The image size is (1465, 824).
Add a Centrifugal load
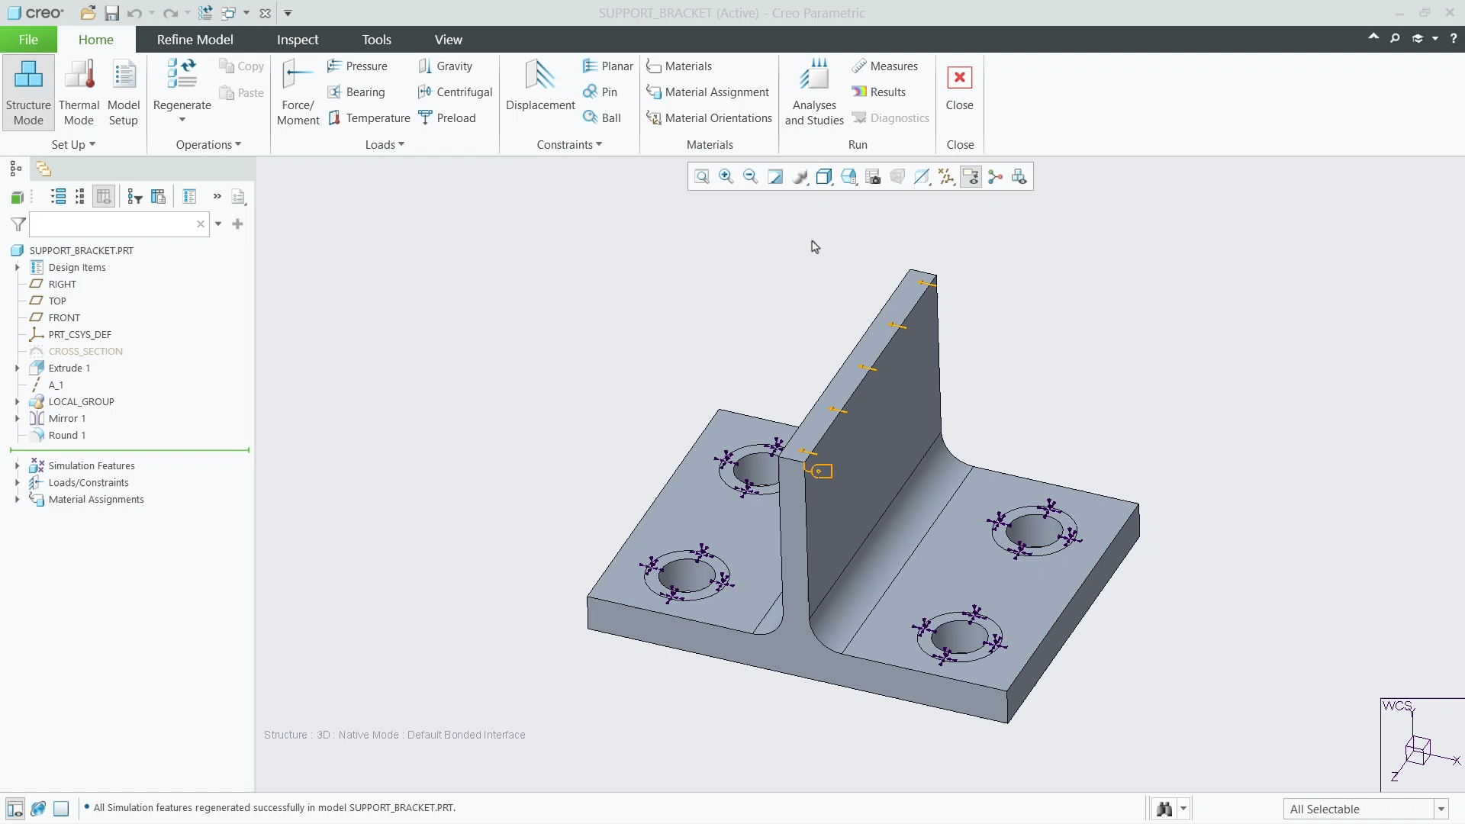point(456,92)
